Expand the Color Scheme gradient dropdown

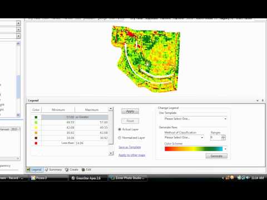pos(225,149)
